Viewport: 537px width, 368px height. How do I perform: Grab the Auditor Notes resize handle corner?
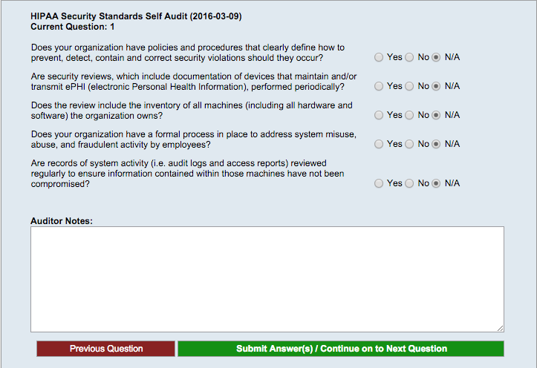(500, 329)
